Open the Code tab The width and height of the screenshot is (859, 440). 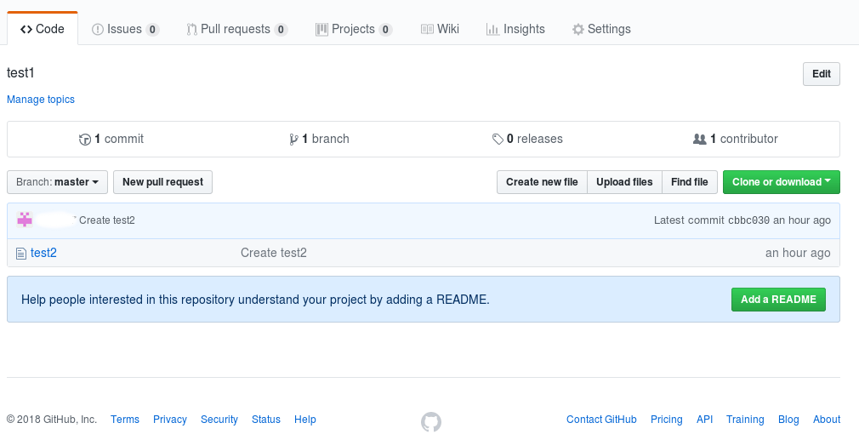[43, 29]
